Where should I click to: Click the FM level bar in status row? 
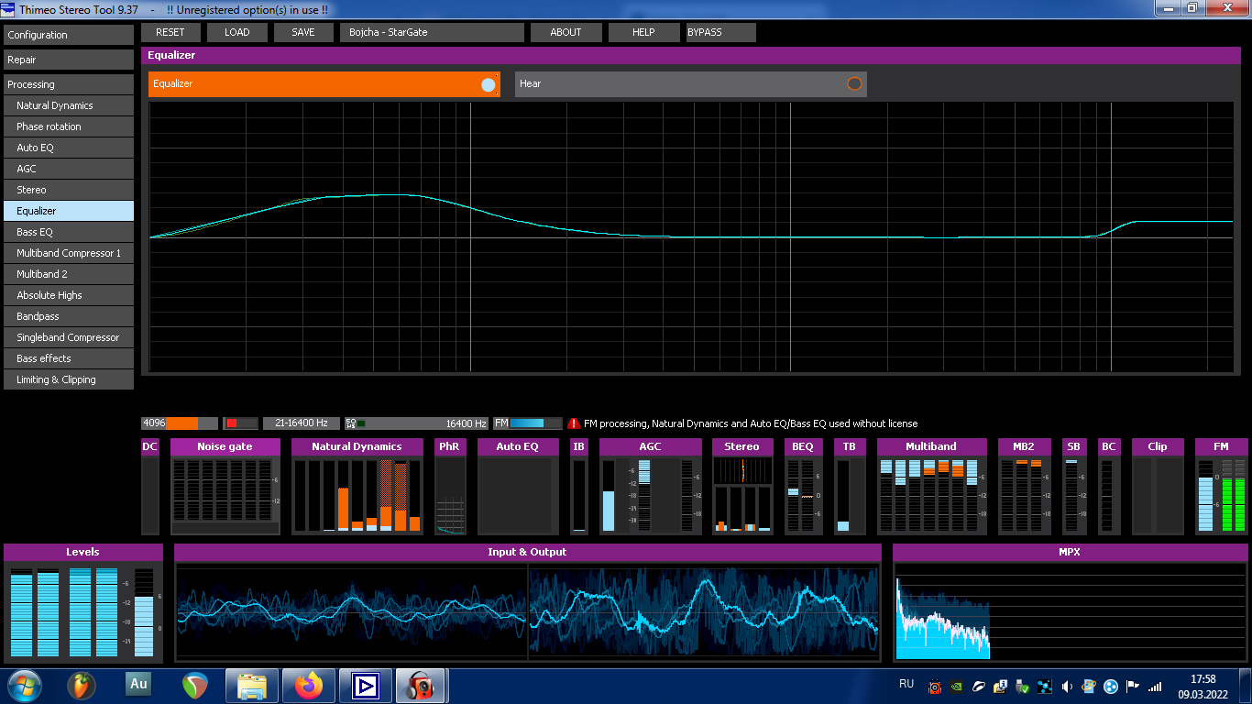pos(528,423)
